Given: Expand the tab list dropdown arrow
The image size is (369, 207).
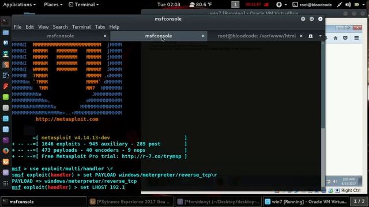Looking at the screenshot, I should click(x=321, y=36).
